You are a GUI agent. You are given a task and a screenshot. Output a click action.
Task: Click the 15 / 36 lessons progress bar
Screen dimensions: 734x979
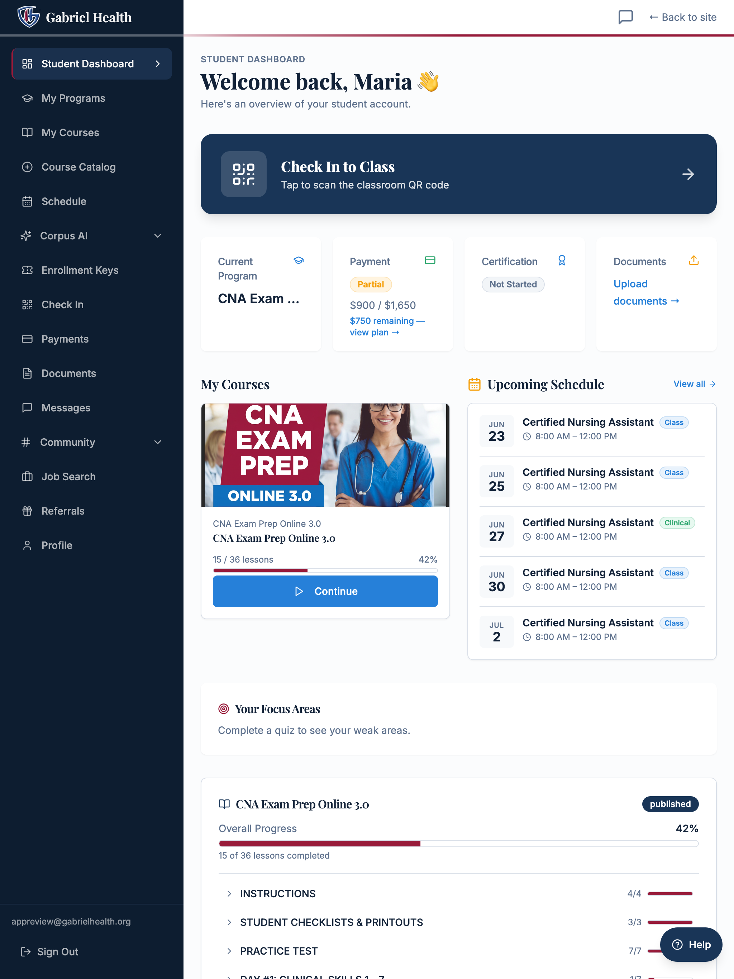pos(325,570)
